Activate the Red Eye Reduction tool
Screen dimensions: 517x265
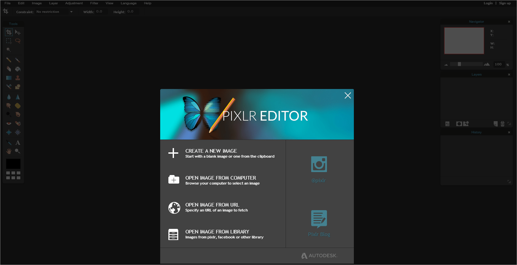9,123
